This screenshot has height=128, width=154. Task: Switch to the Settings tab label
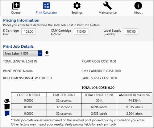(77, 13)
